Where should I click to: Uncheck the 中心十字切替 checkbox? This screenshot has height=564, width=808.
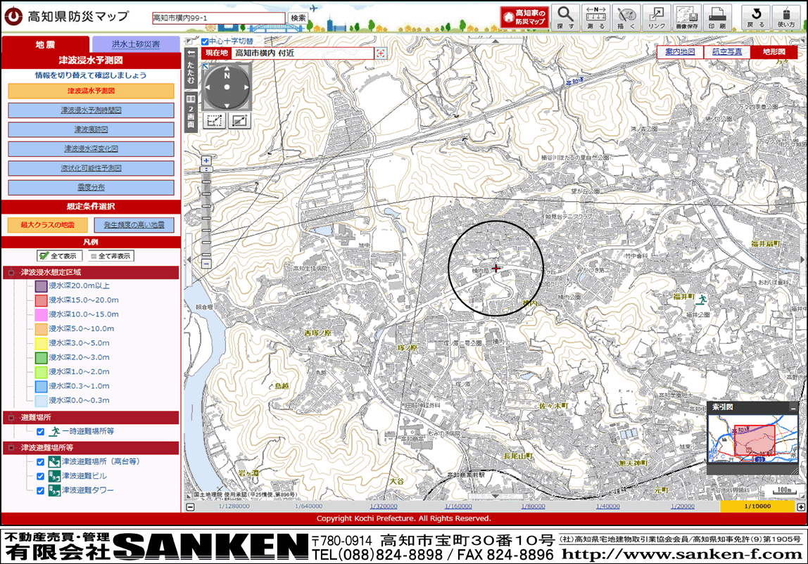(205, 41)
